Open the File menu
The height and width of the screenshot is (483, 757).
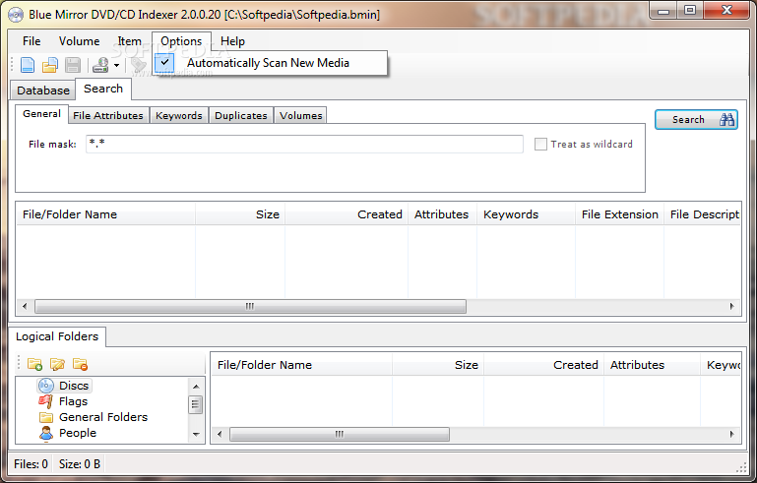(32, 41)
